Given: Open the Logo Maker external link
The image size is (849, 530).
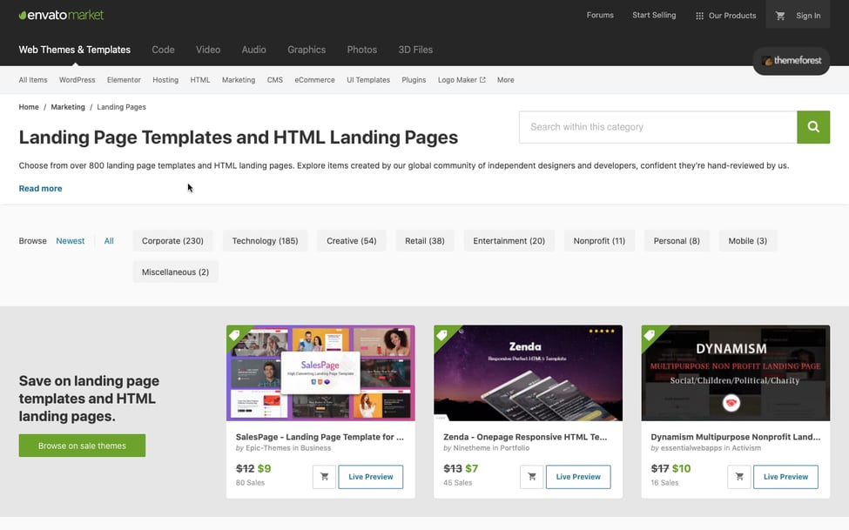Looking at the screenshot, I should coord(462,80).
